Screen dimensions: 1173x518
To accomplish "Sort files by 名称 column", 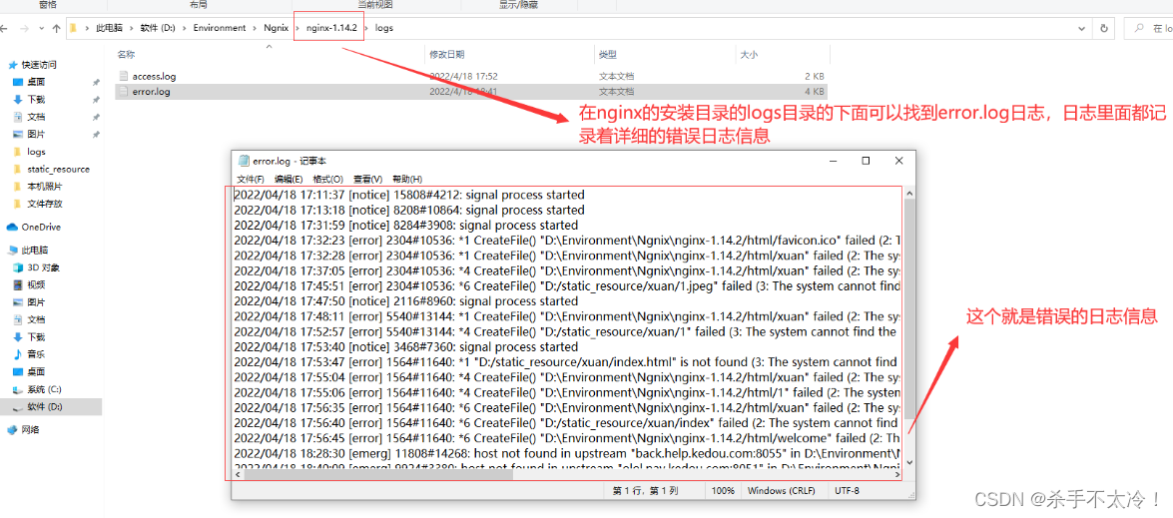I will point(126,55).
